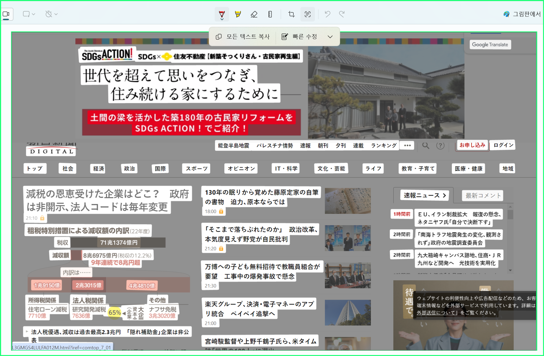The height and width of the screenshot is (356, 544).
Task: Select the スポーツ category tab
Action: 196,169
